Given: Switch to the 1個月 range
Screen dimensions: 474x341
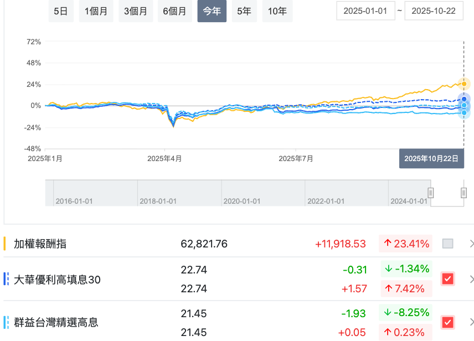Looking at the screenshot, I should pos(96,12).
